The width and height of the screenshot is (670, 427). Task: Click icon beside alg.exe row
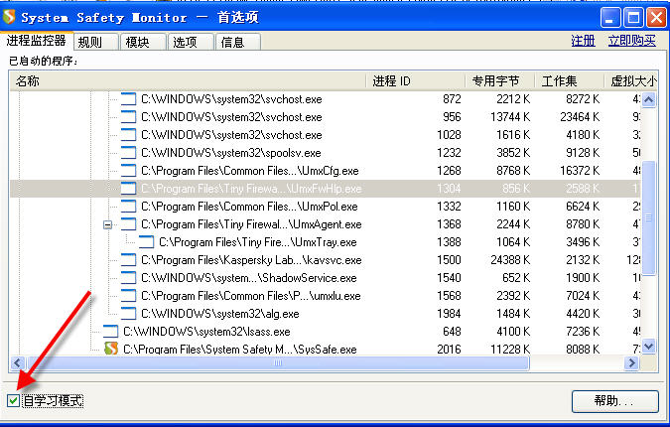click(128, 314)
